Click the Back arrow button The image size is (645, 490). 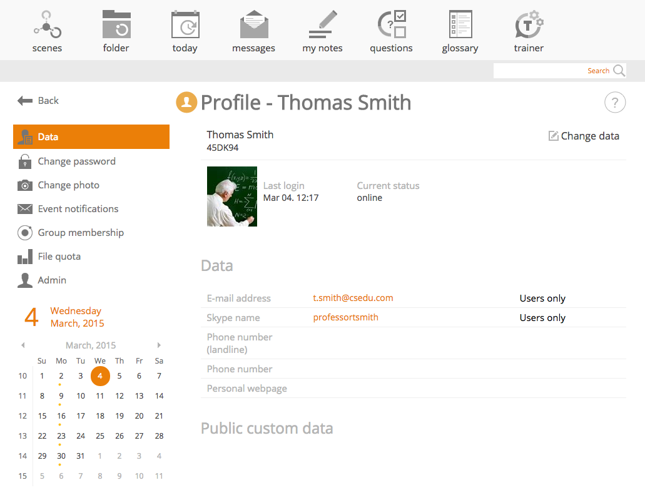[x=38, y=101]
